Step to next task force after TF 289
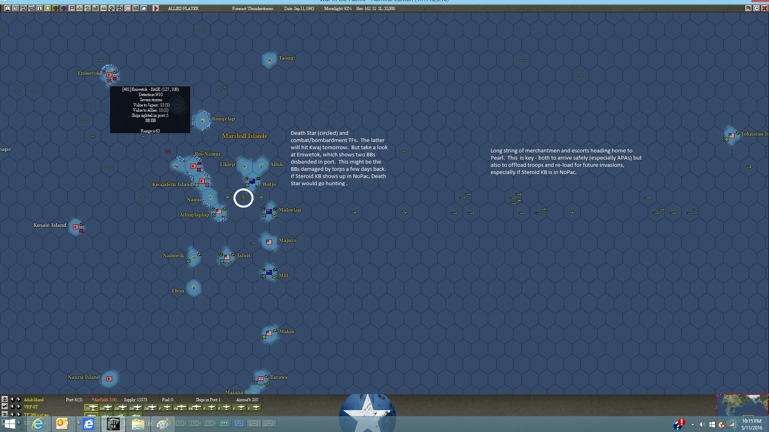The width and height of the screenshot is (769, 432). (x=19, y=414)
